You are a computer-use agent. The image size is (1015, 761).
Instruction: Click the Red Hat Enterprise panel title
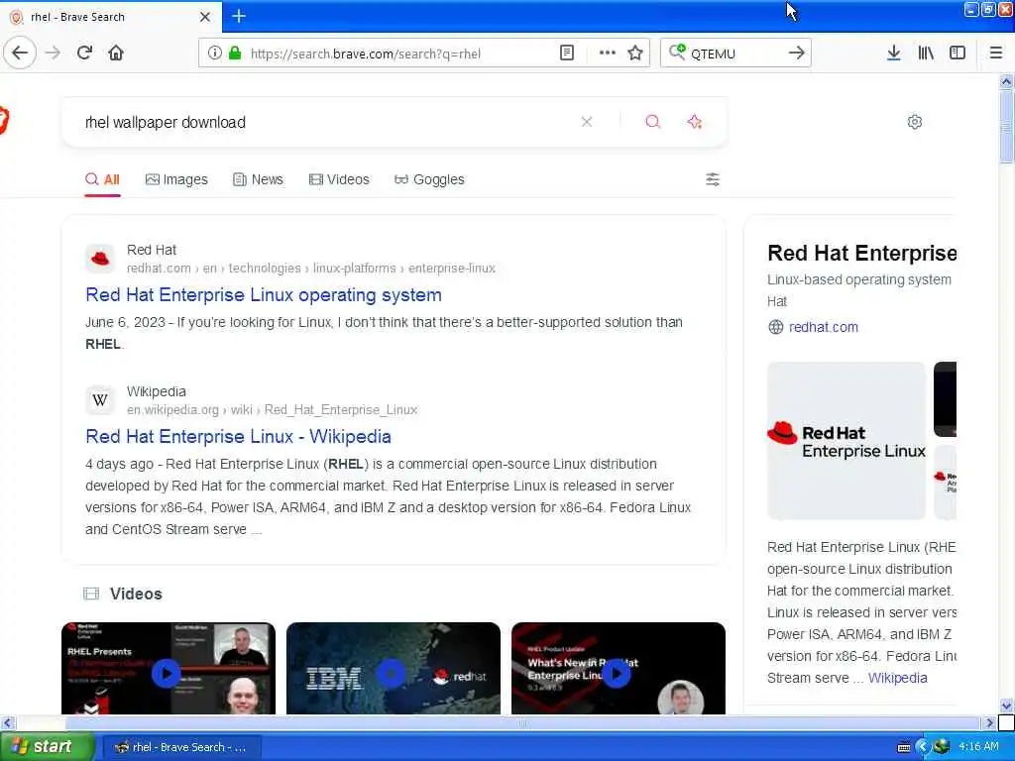[861, 253]
